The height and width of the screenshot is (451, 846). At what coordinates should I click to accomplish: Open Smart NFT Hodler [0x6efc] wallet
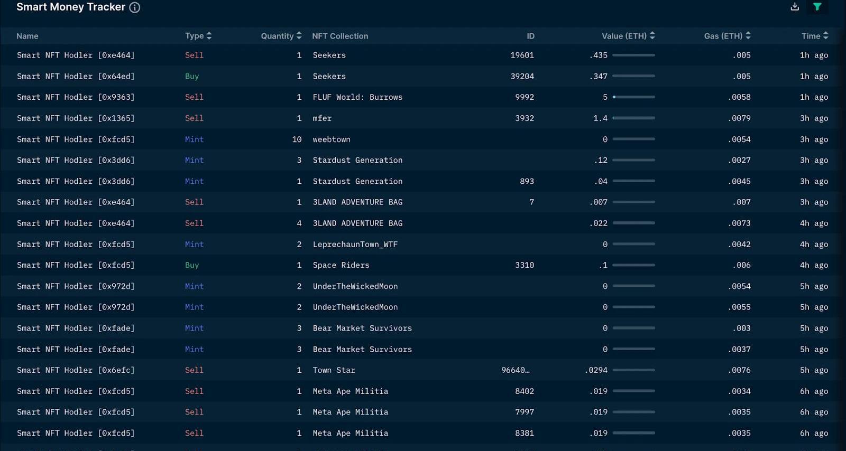[76, 370]
